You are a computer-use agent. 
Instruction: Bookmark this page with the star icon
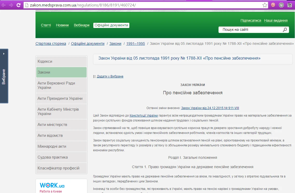coord(265,5)
